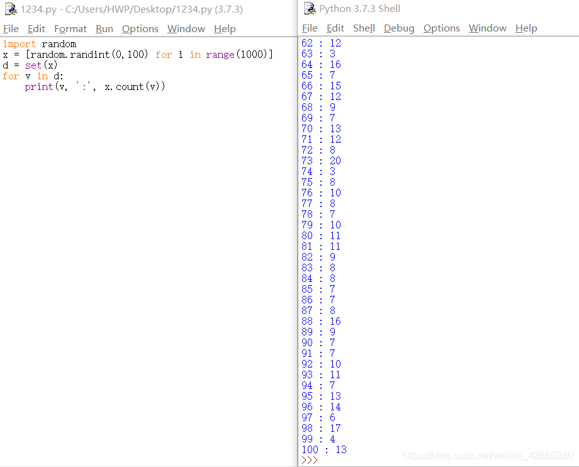Open the File menu in the 1234.py editor
Screen dimensions: 579x467
tap(11, 28)
